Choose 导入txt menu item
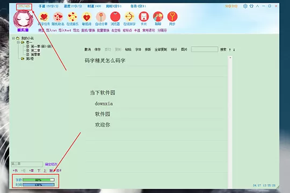 [51, 30]
